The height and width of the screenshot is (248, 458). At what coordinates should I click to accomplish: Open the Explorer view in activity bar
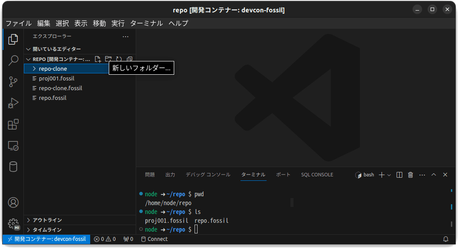click(x=13, y=39)
